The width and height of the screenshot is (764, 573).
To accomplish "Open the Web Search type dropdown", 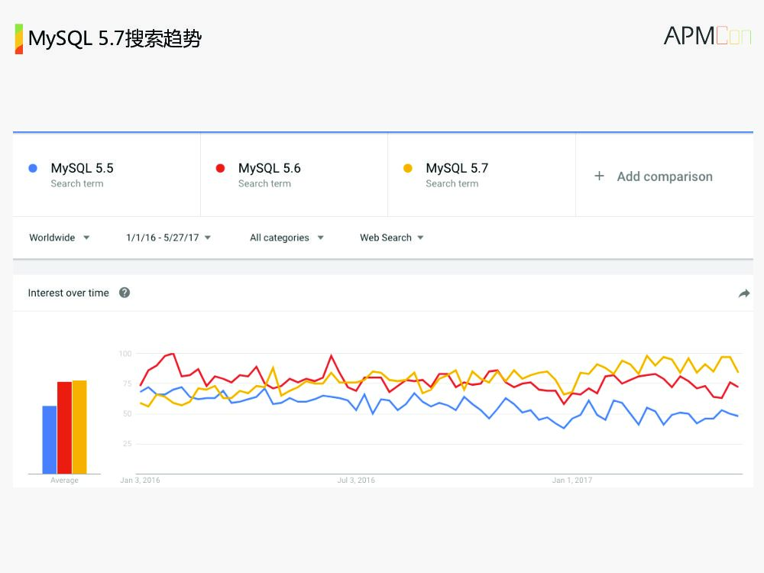I will (x=391, y=238).
